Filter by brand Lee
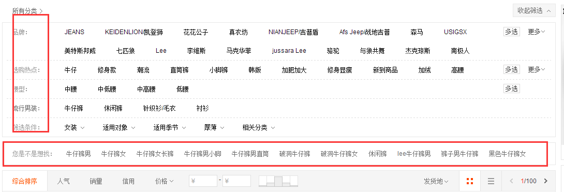The image size is (564, 192). pos(161,51)
